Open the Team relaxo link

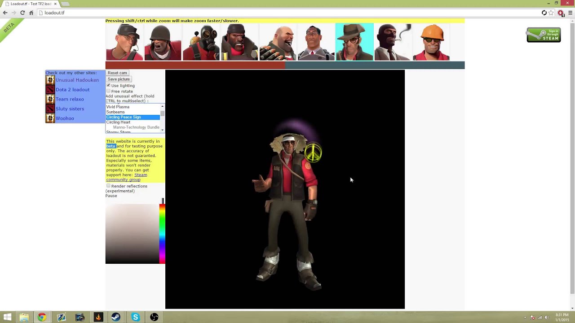(70, 99)
